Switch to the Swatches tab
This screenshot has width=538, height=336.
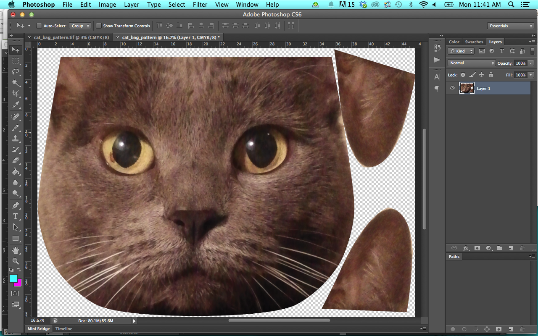pyautogui.click(x=474, y=42)
